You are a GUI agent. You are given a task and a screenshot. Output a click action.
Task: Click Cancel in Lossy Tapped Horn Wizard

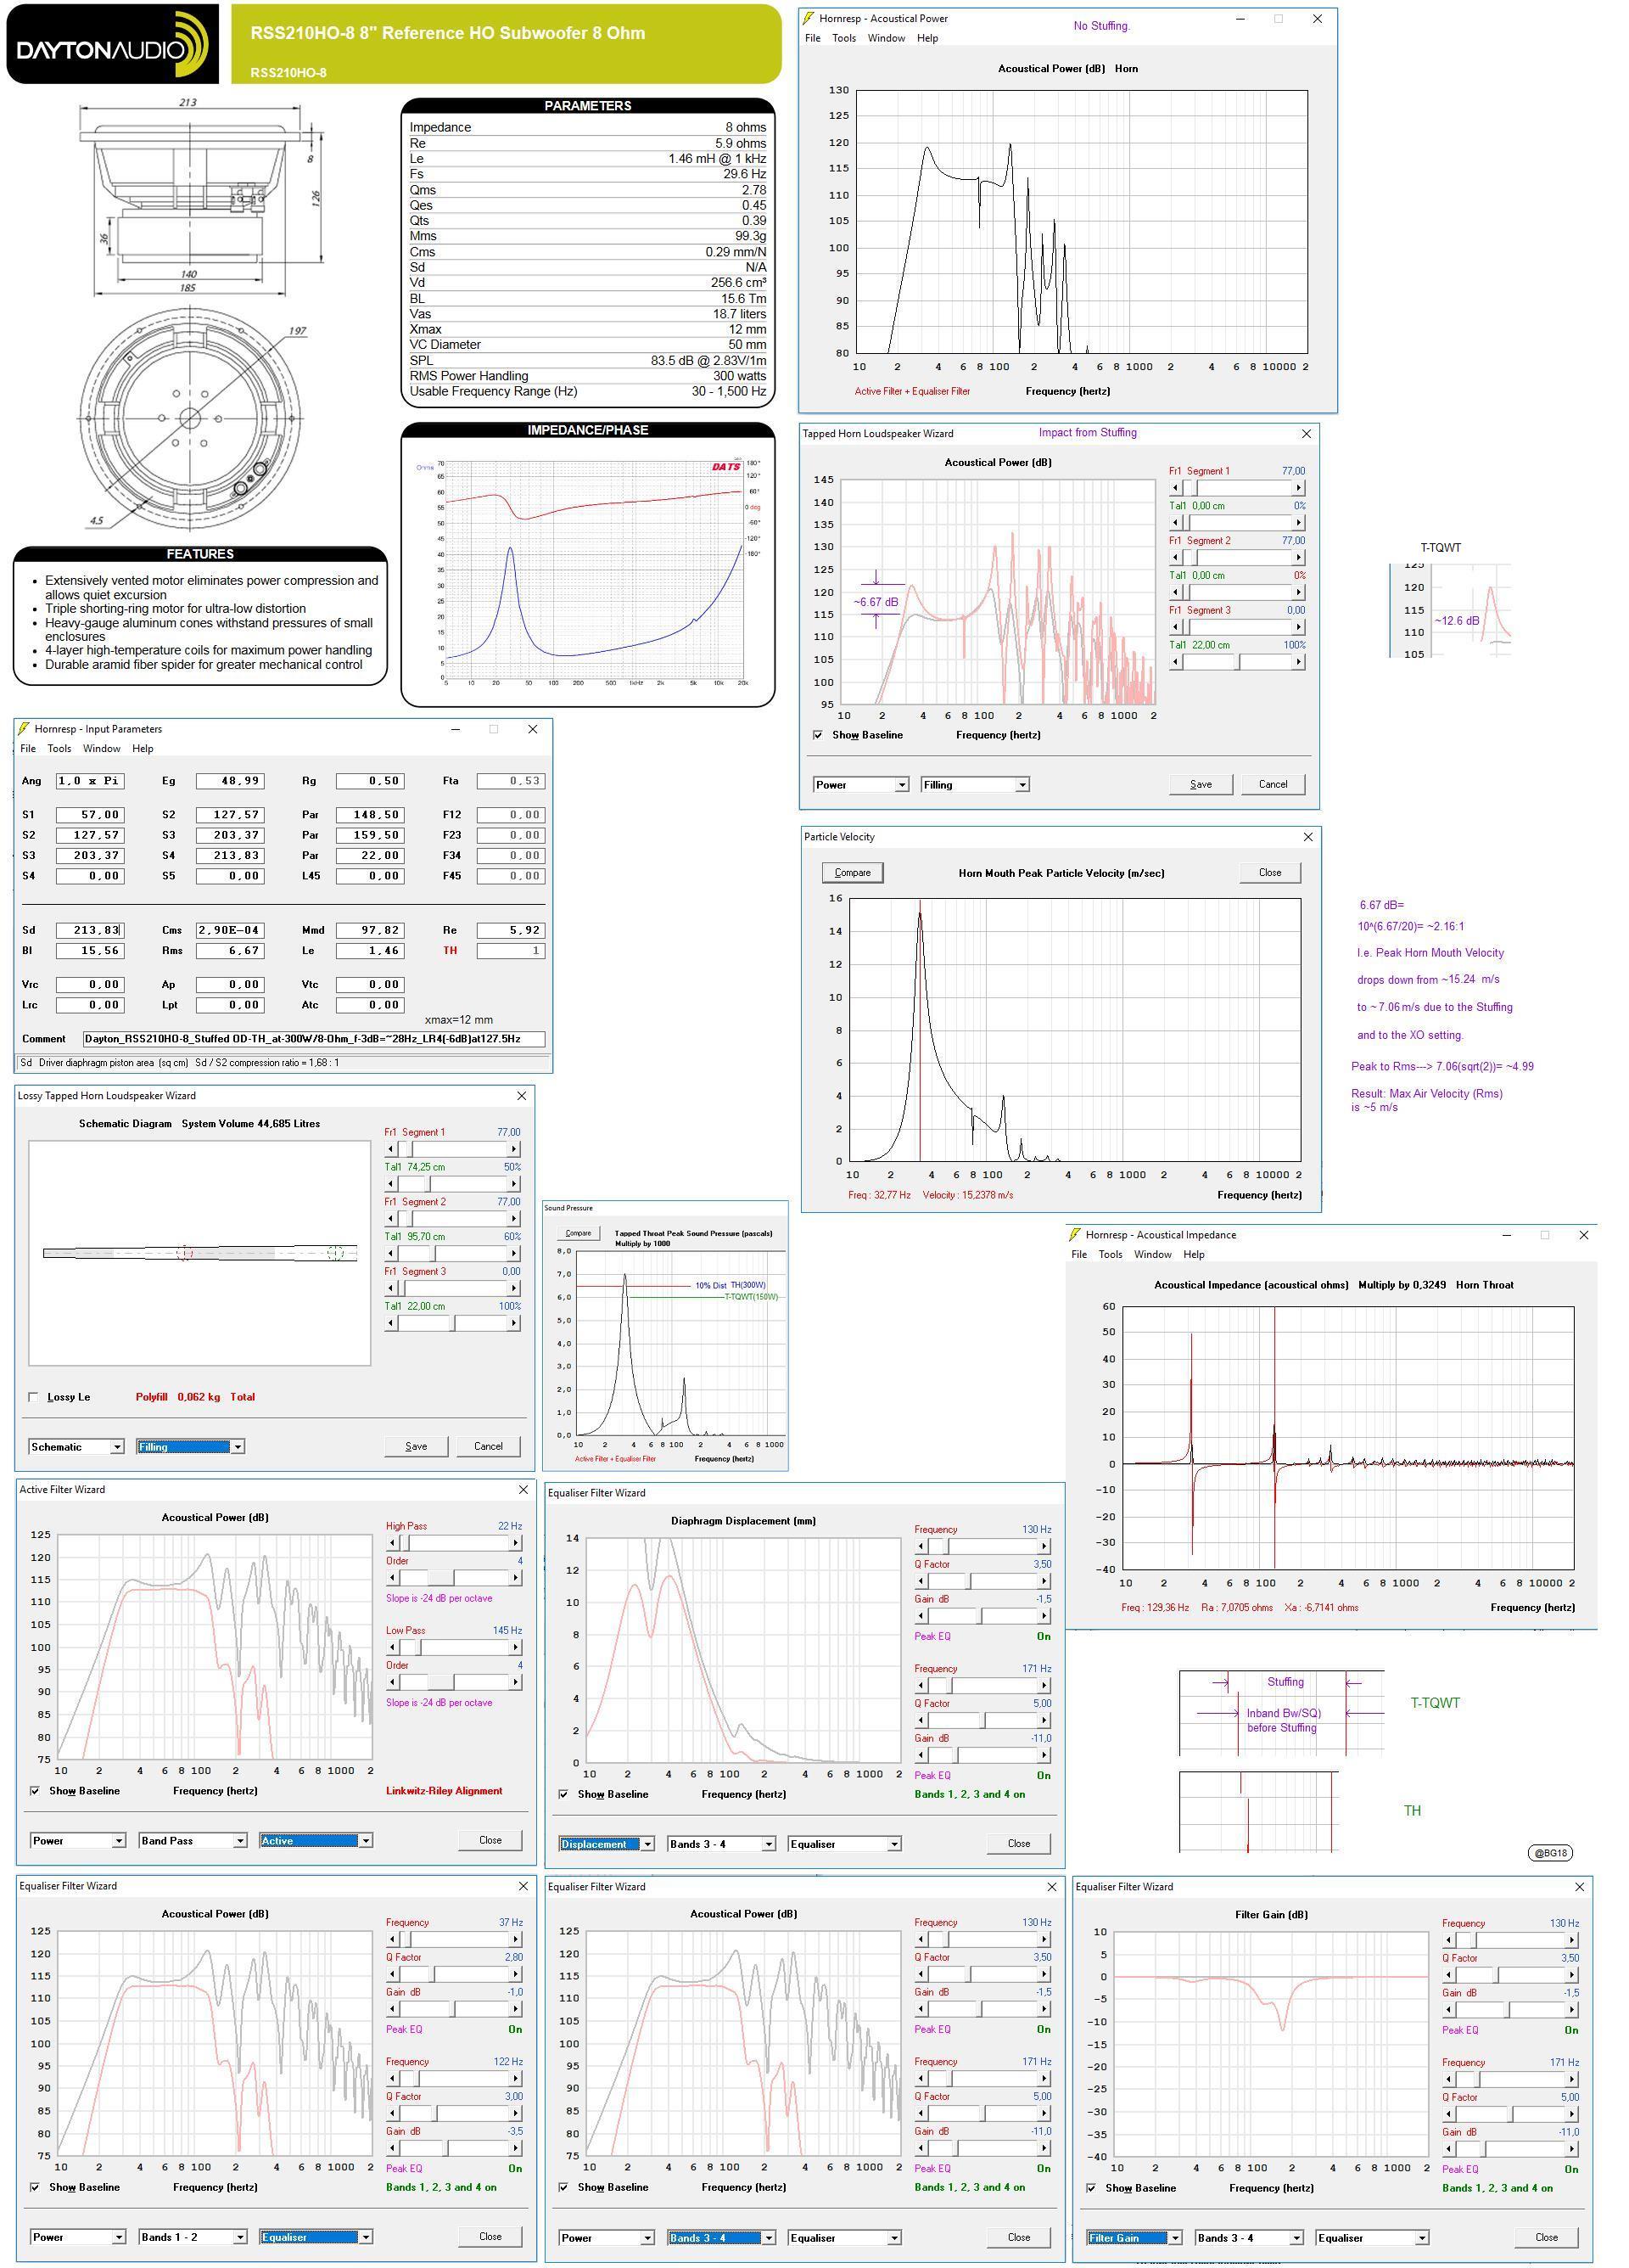(489, 1446)
